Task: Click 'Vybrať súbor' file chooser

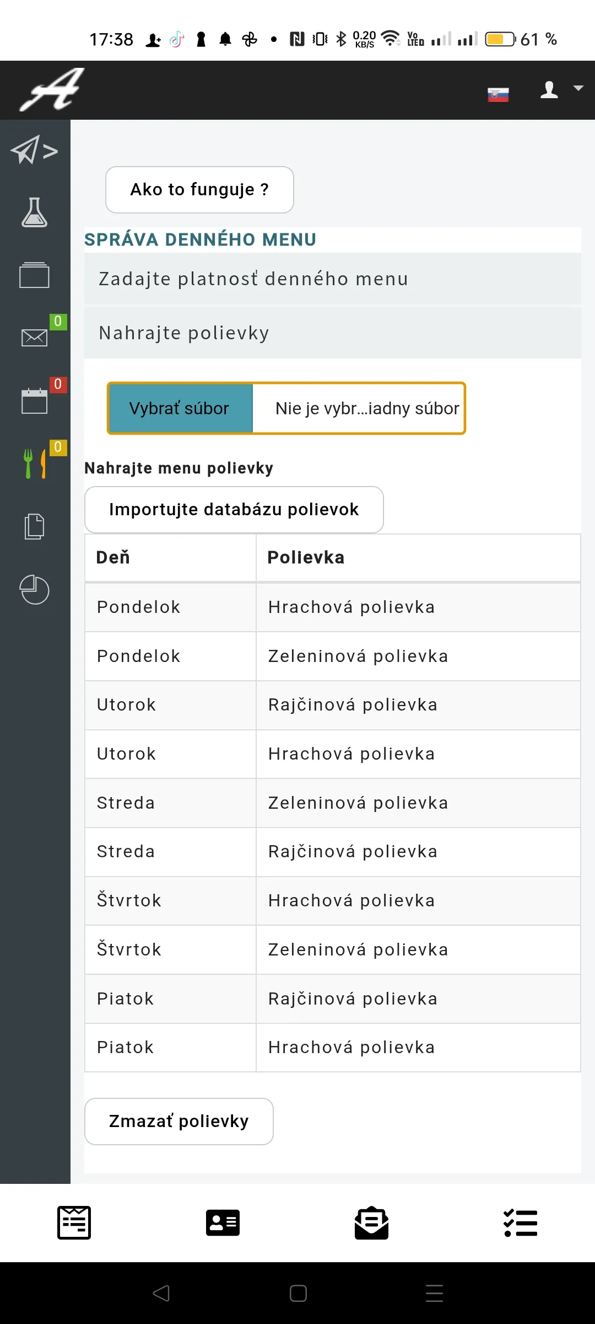Action: point(180,408)
